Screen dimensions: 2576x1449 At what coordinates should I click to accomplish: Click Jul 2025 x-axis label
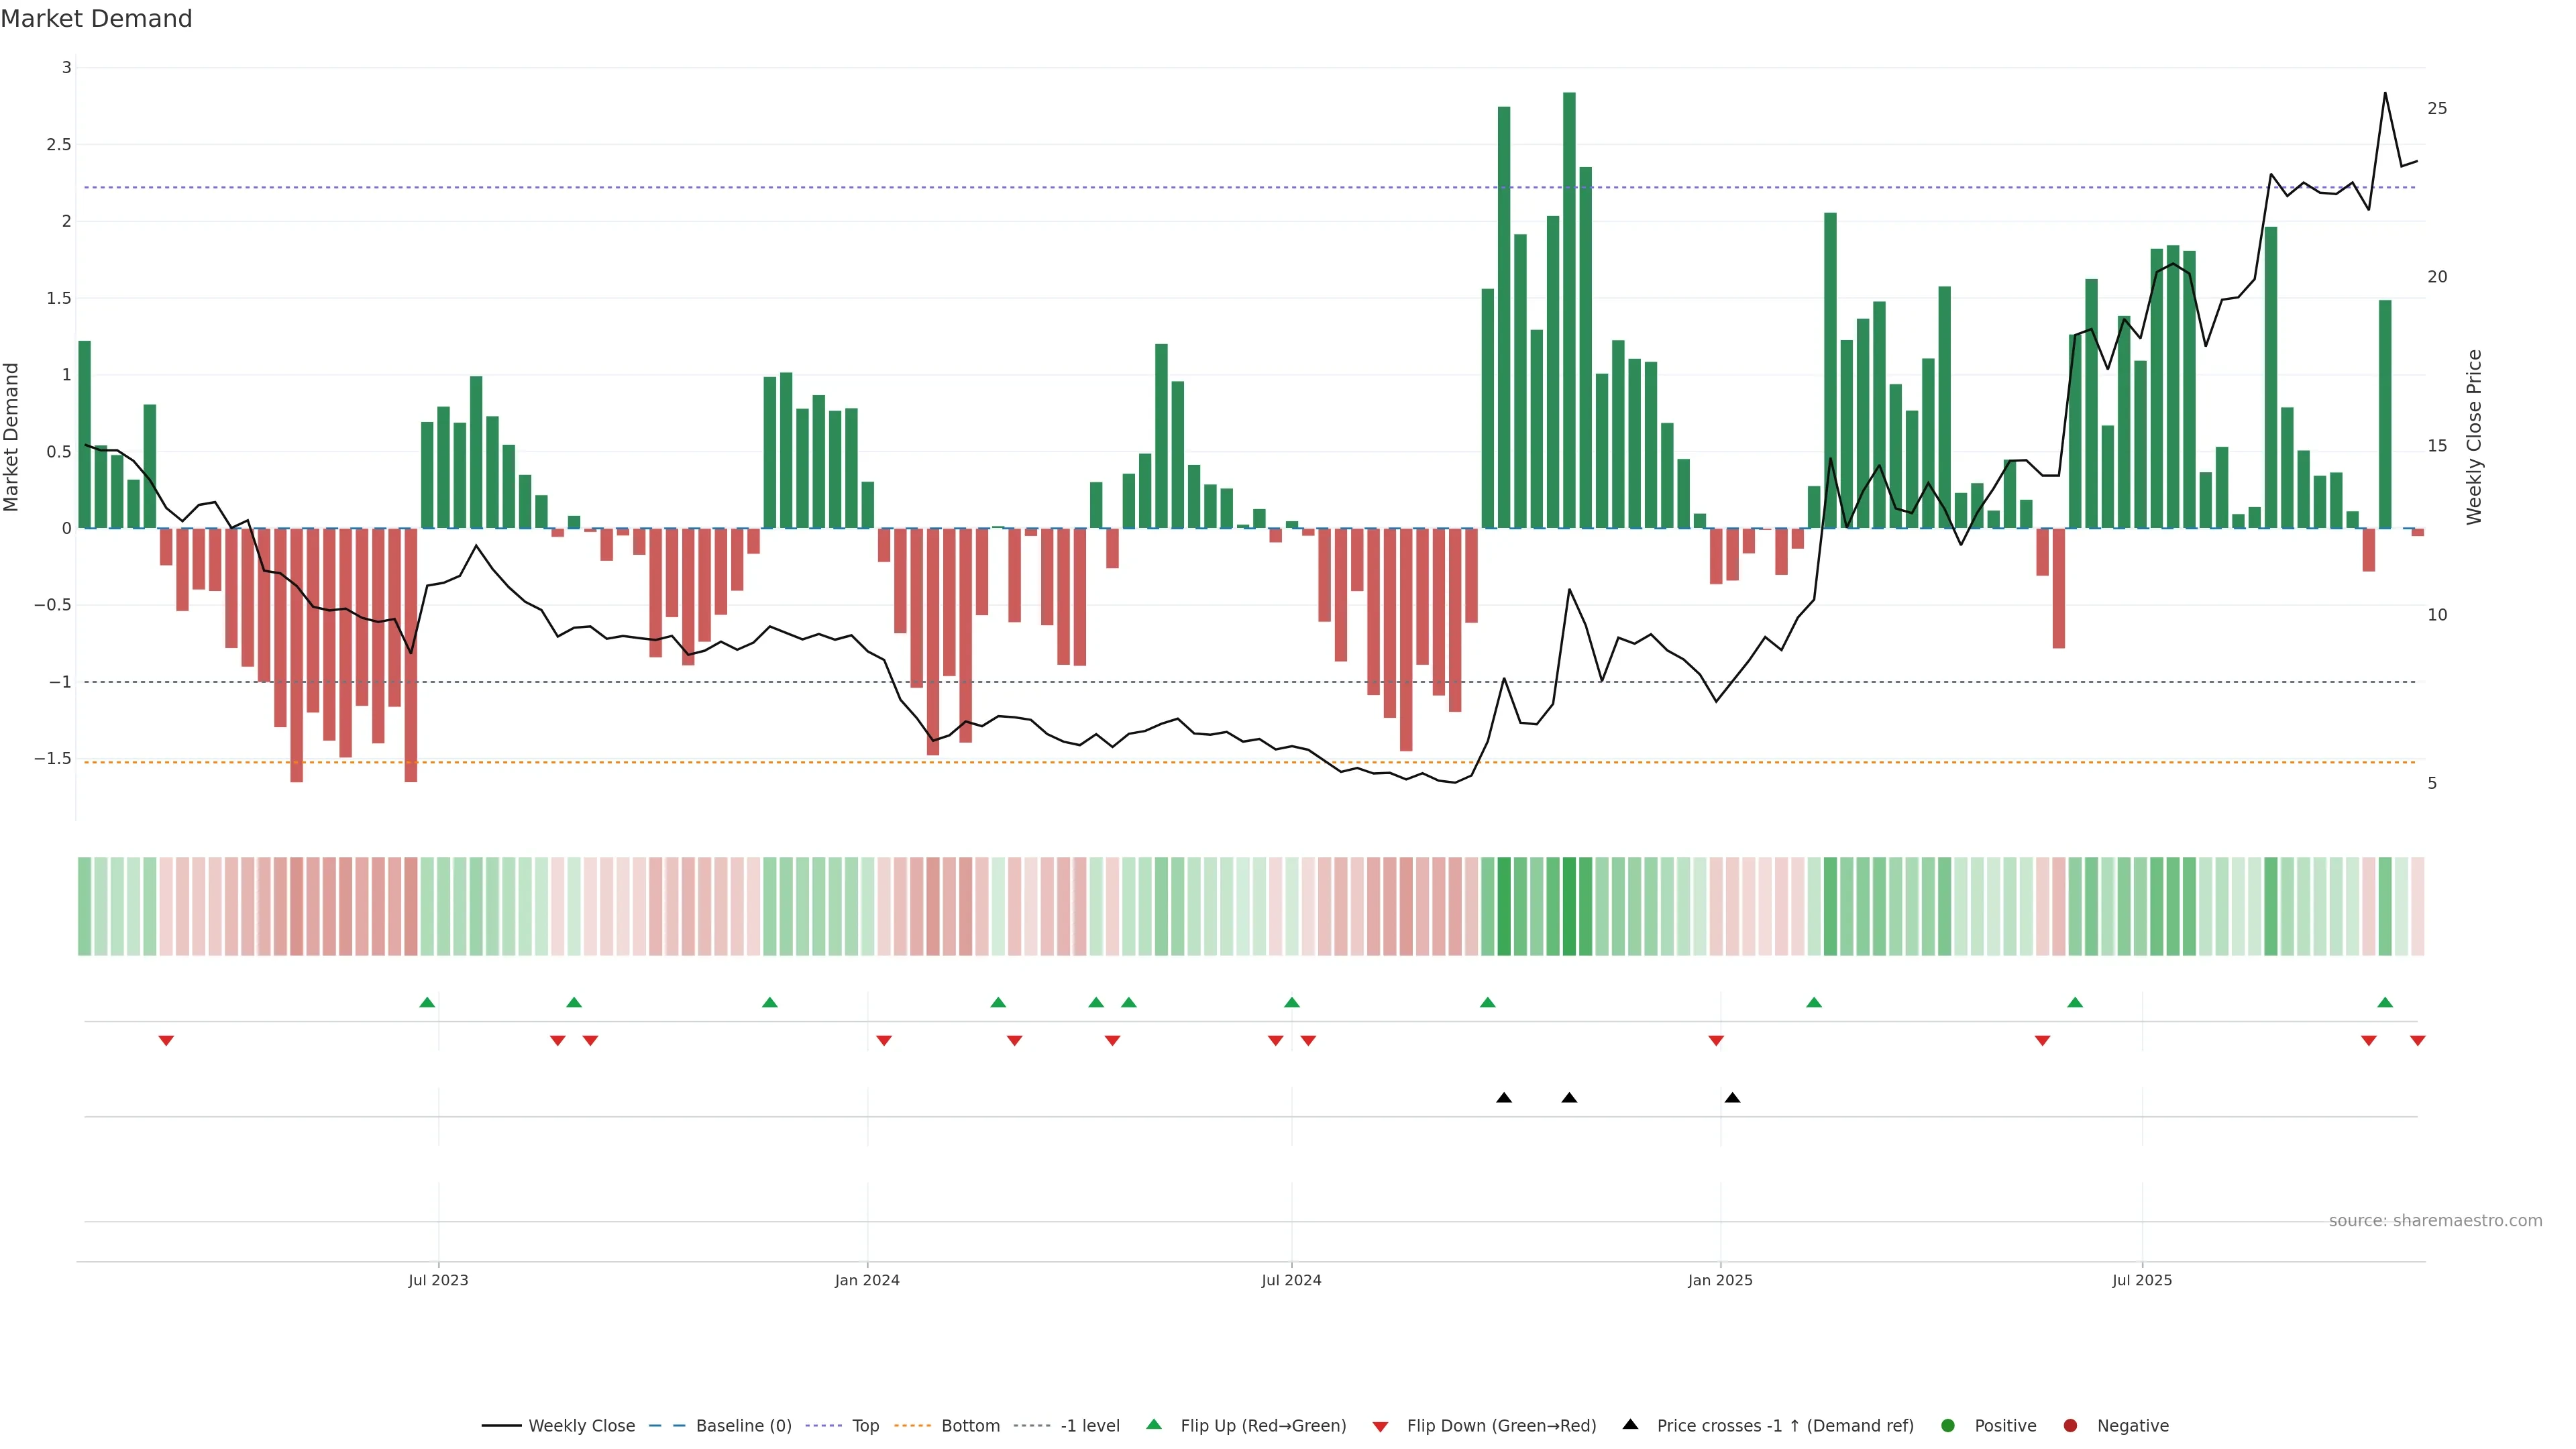pos(2141,1280)
